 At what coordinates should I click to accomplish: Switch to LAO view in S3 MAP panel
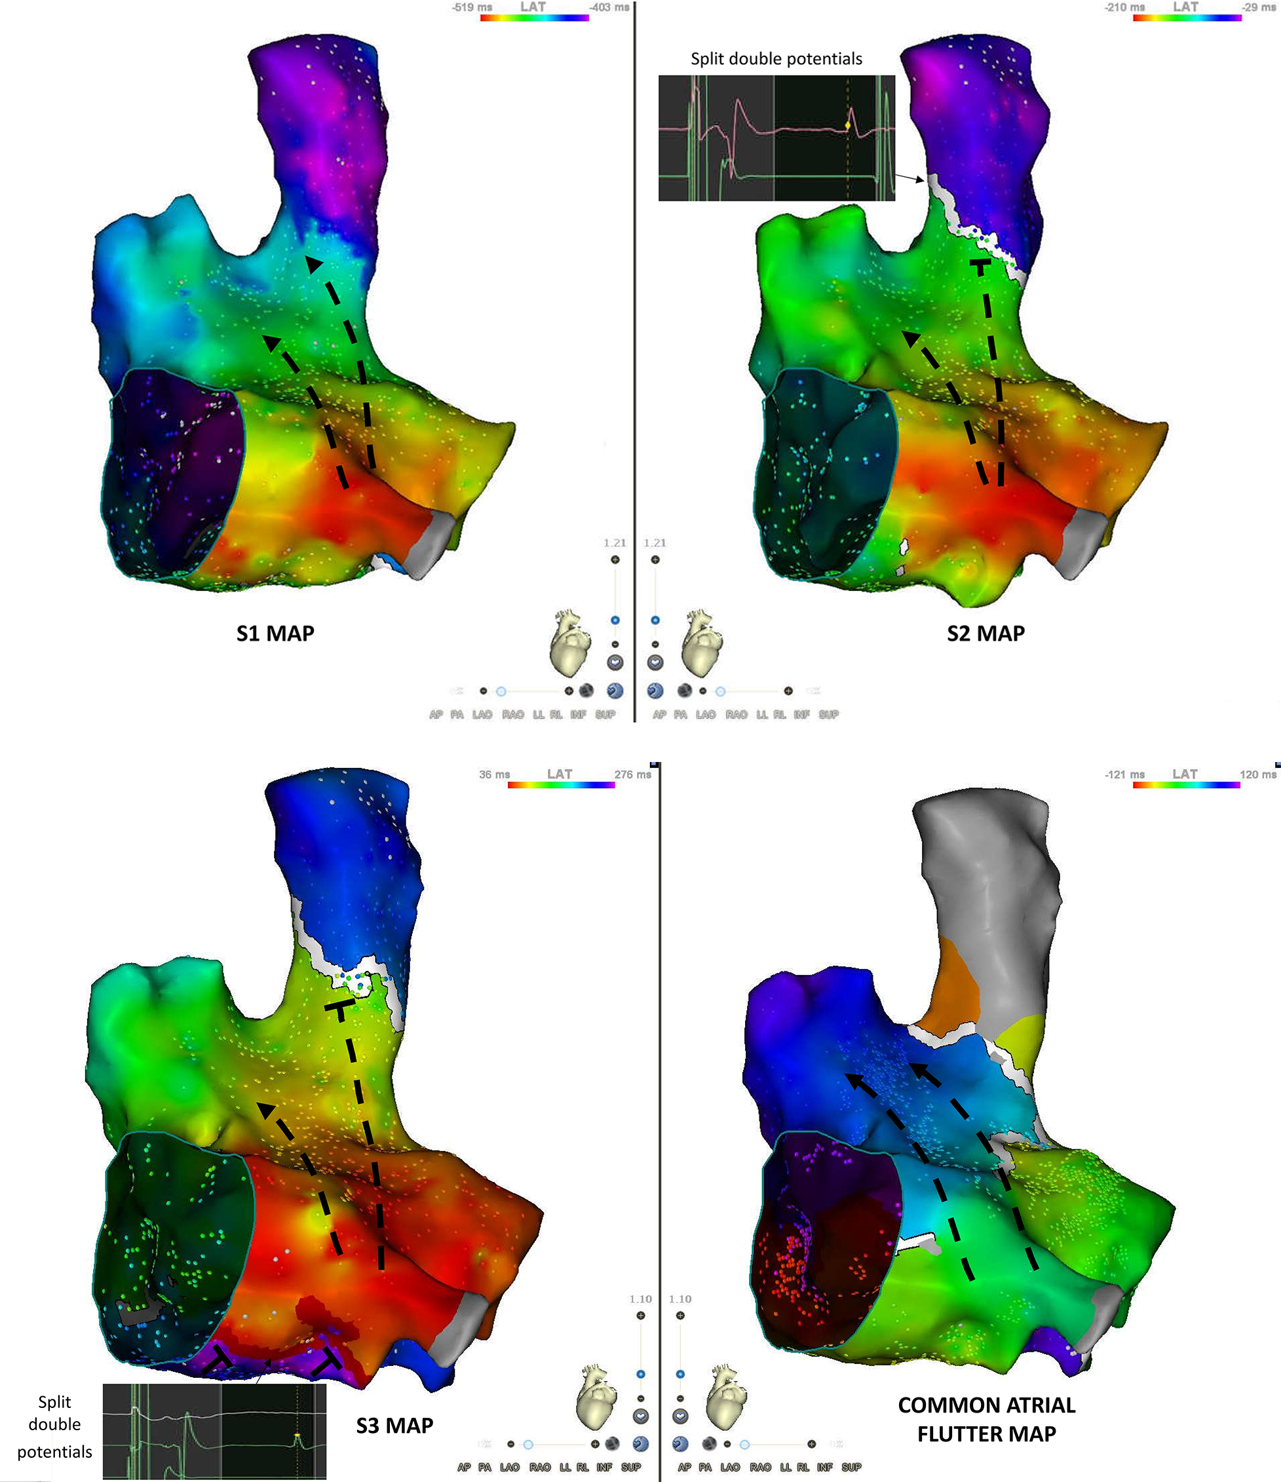(509, 1467)
